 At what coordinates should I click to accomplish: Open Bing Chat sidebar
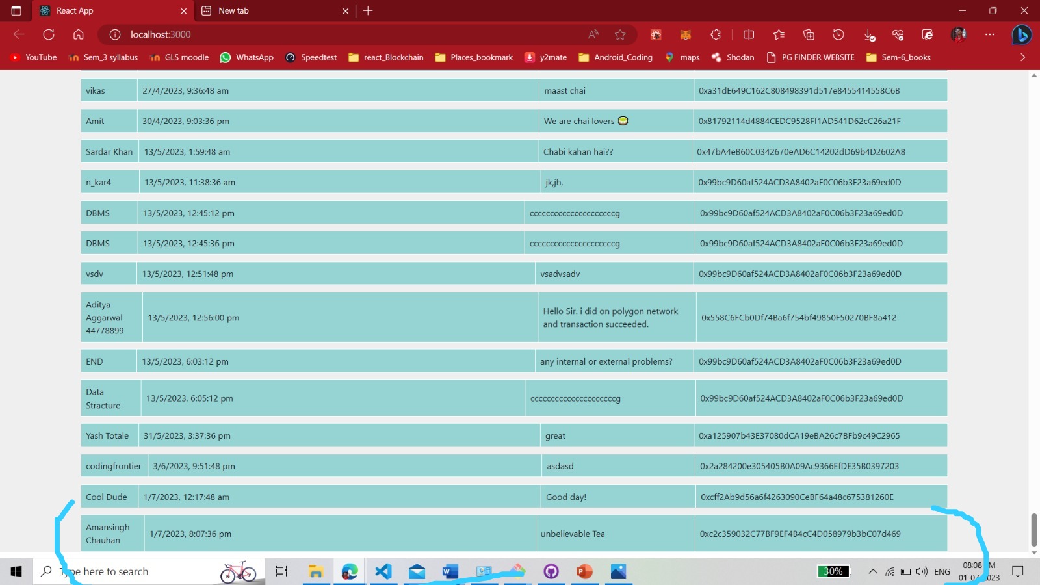coord(1021,34)
